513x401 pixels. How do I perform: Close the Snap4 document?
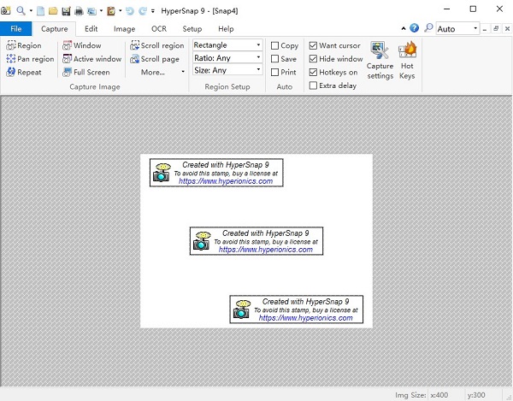tap(507, 29)
